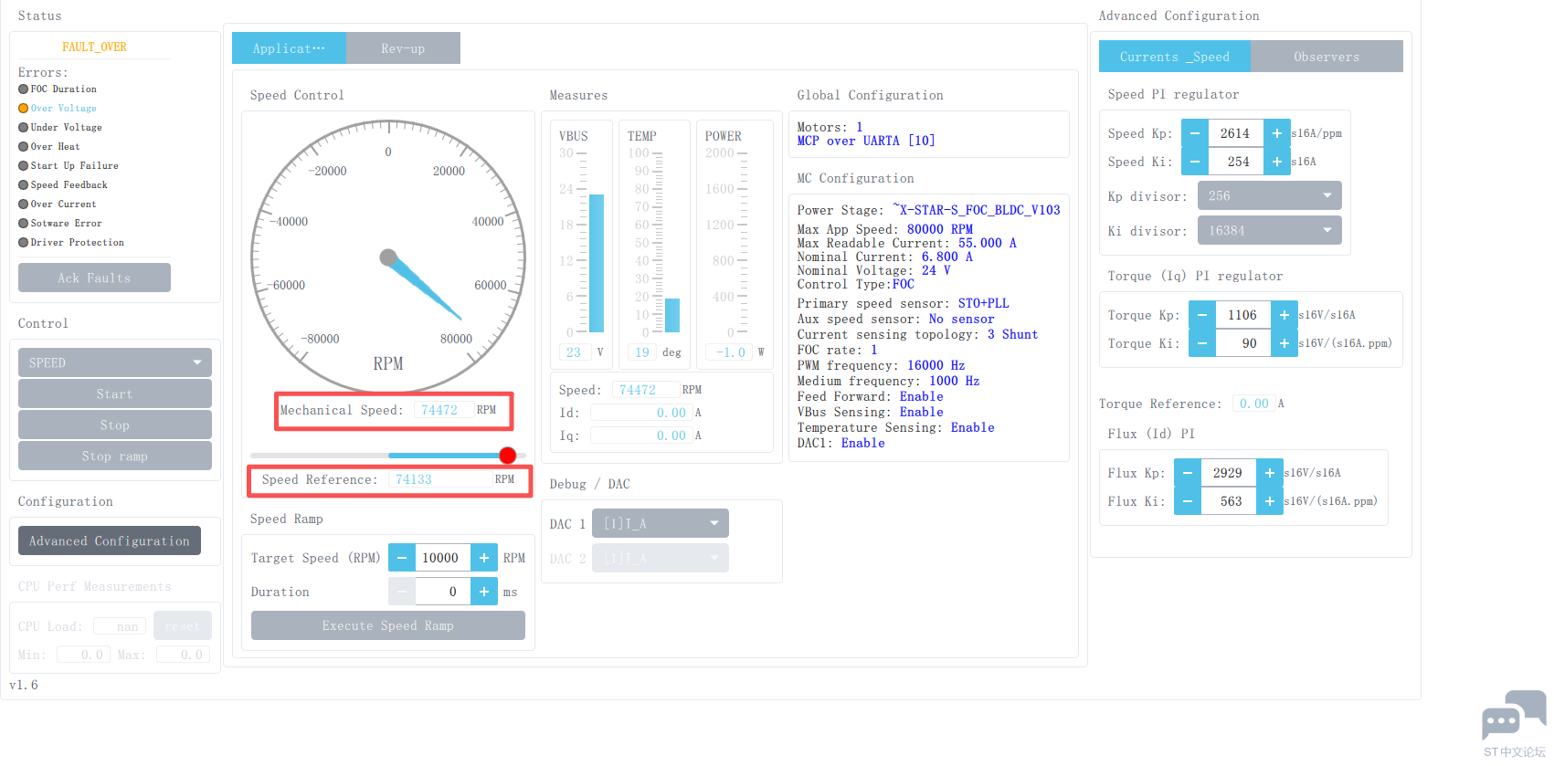Increase ramp Duration with plus button
Screen dimensions: 1554x766
484,592
